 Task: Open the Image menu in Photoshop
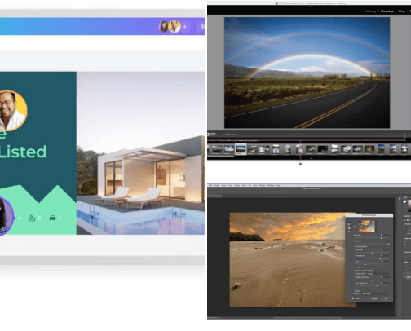[217, 185]
